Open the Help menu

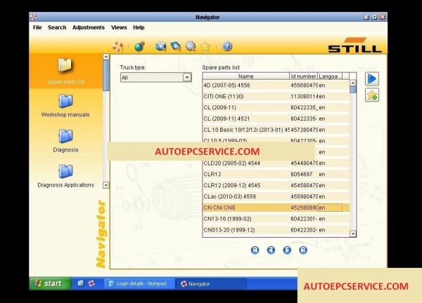pos(139,27)
